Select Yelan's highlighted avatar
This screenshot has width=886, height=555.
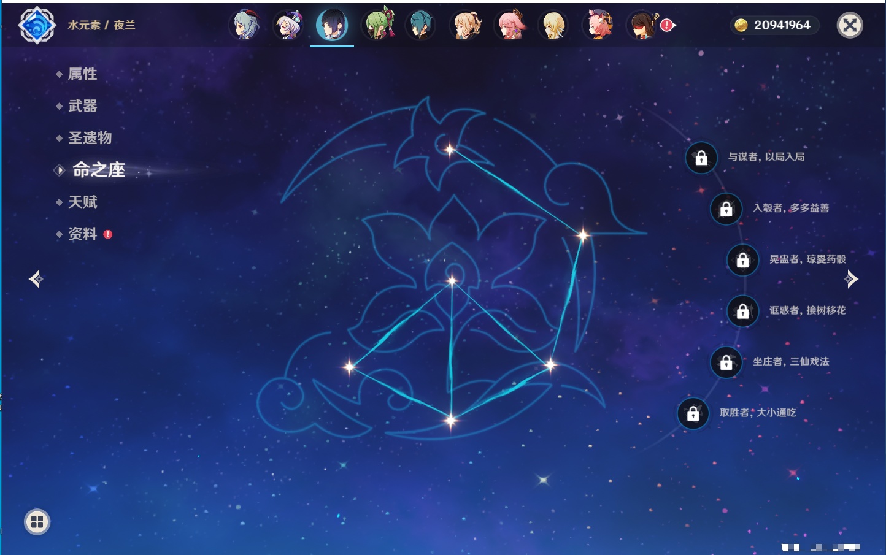click(x=332, y=25)
